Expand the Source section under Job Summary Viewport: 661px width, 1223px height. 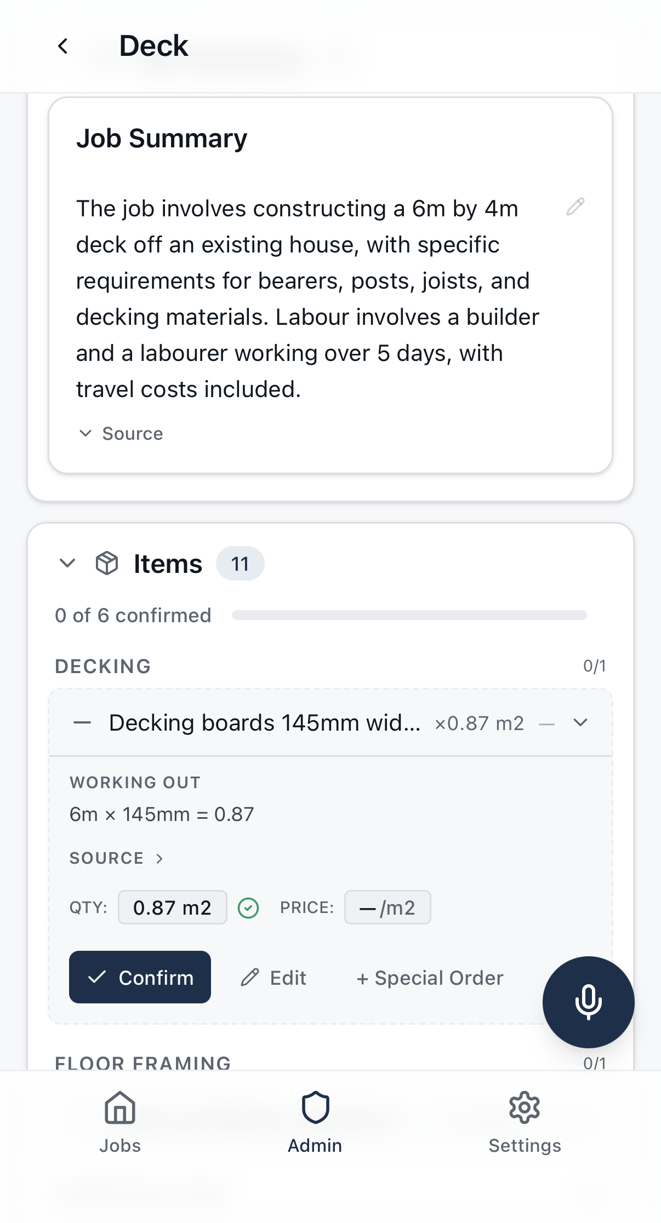(x=121, y=434)
